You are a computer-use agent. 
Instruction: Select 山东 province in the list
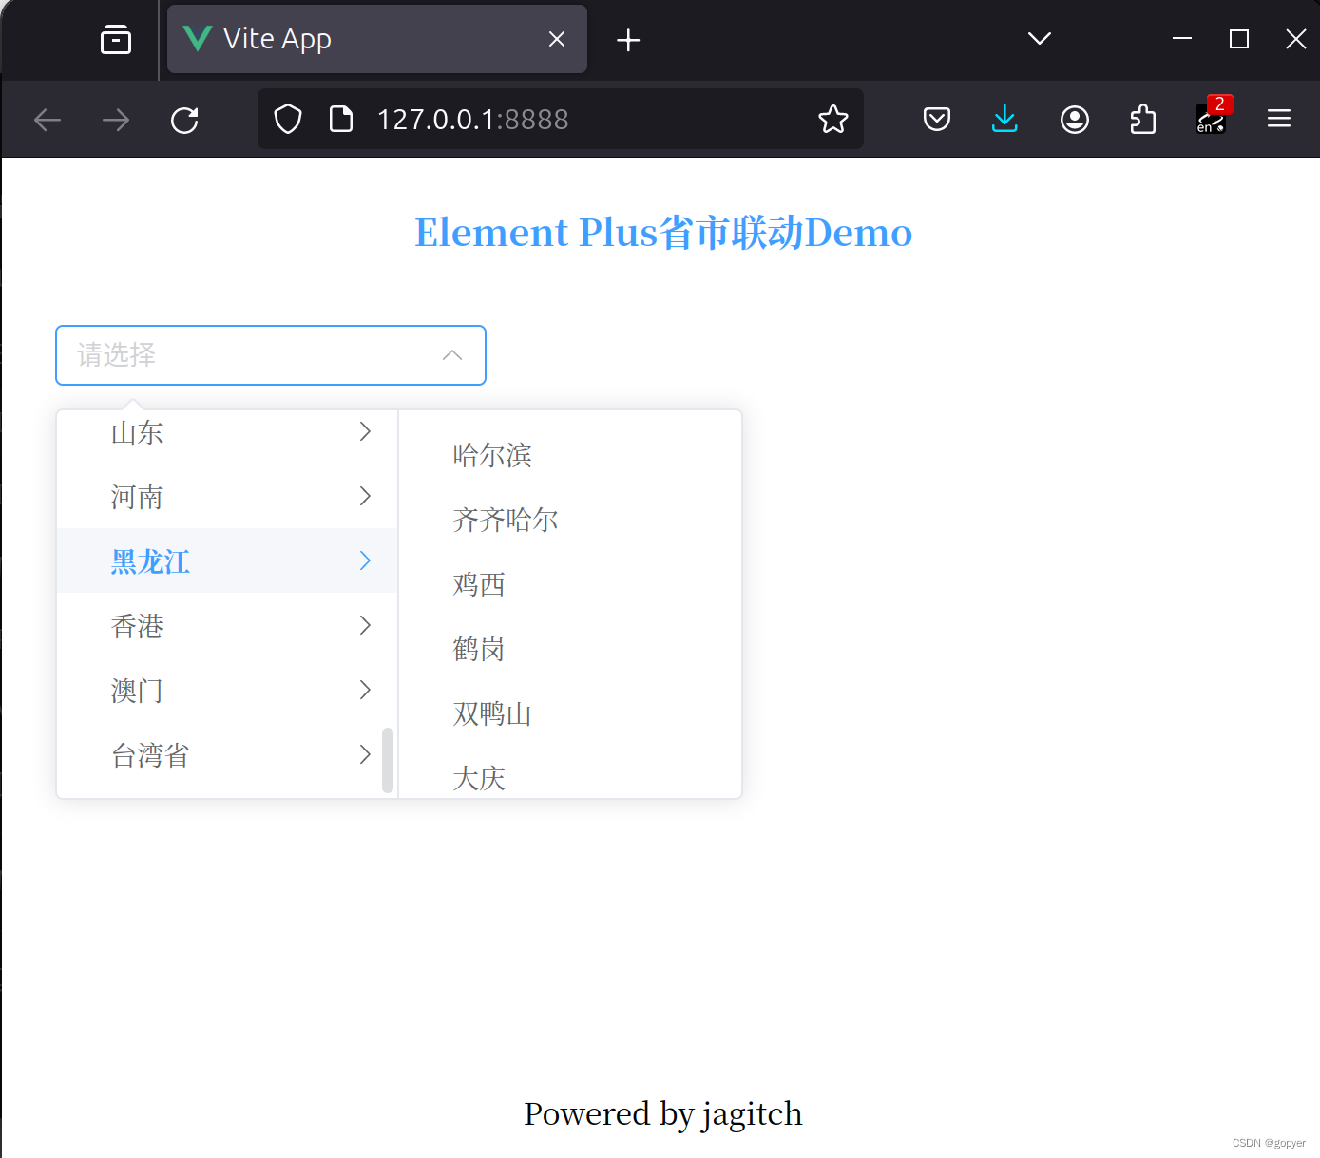[228, 432]
